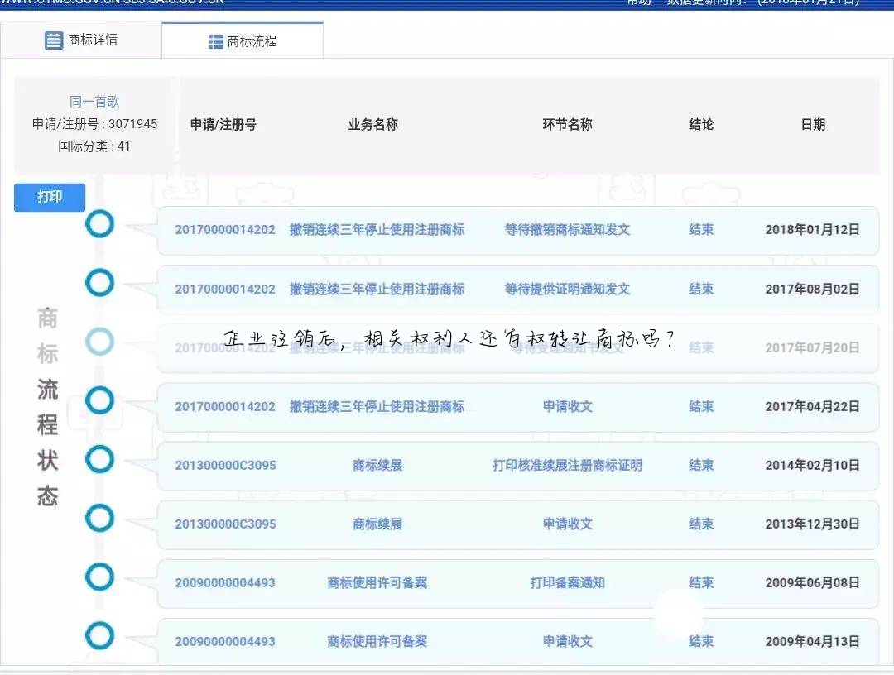Screen dimensions: 894x675
Task: Click 结束 in the 2017年08月02日 row
Action: (701, 289)
